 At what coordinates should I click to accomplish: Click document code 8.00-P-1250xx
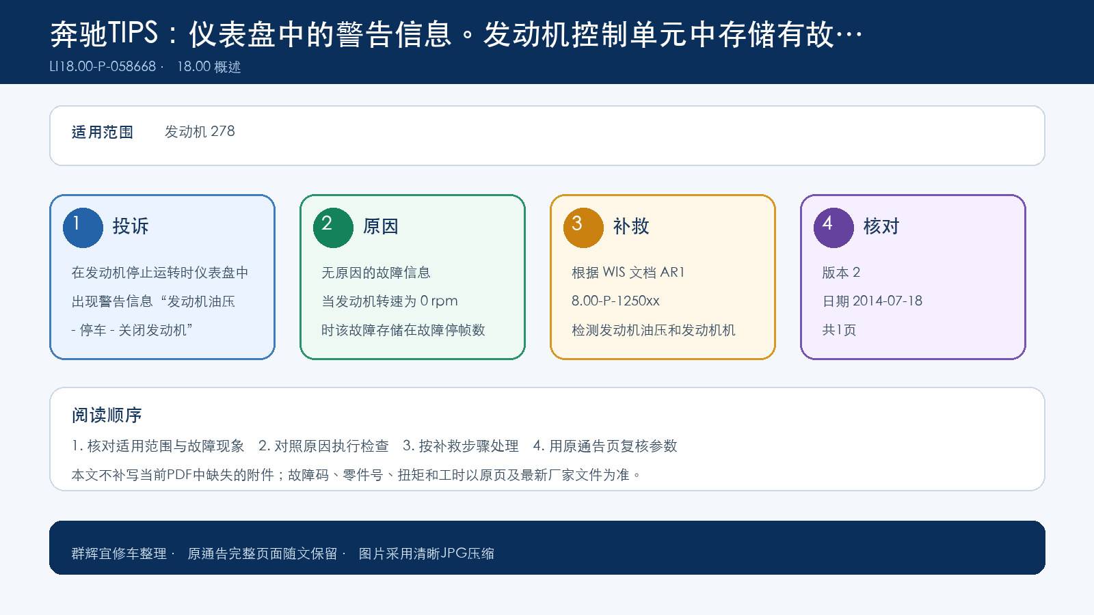coord(616,301)
